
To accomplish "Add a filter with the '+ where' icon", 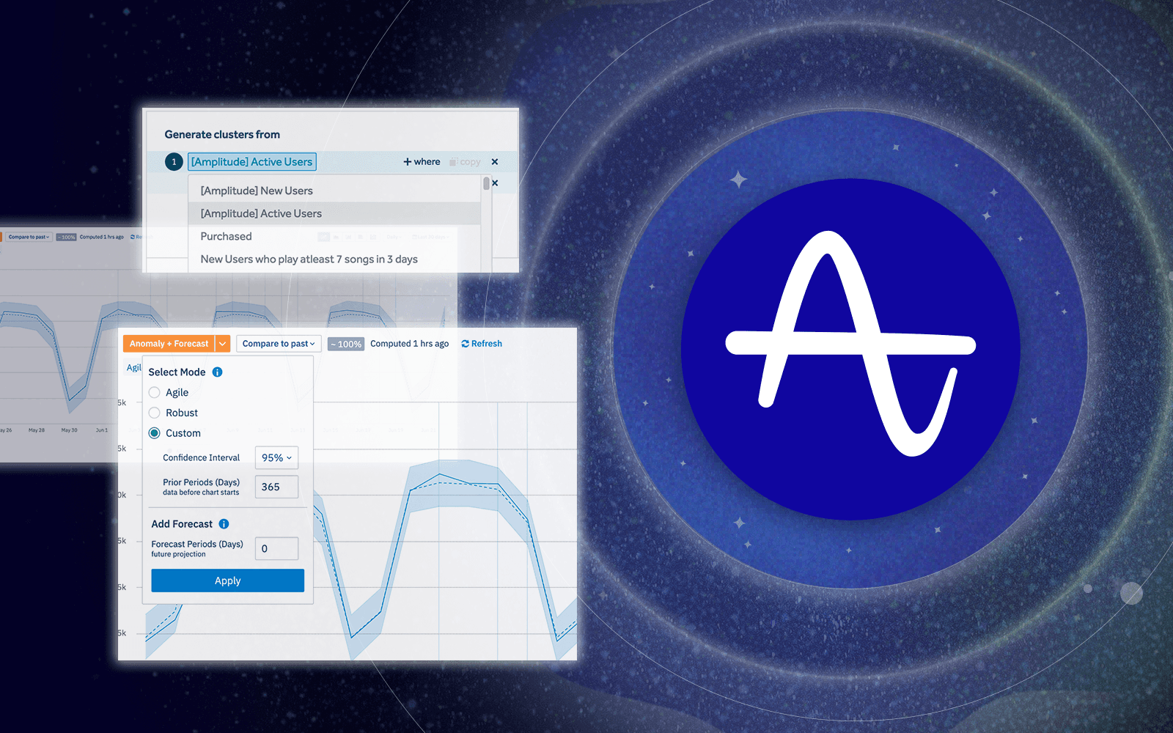I will [x=422, y=161].
